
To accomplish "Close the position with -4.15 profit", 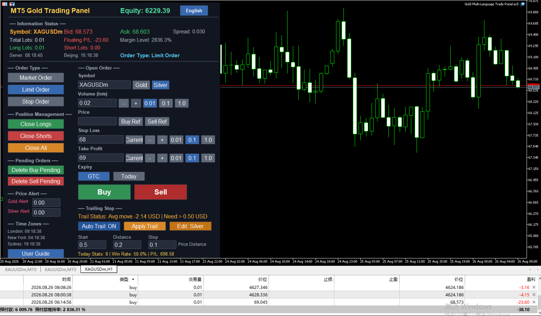I will [534, 295].
